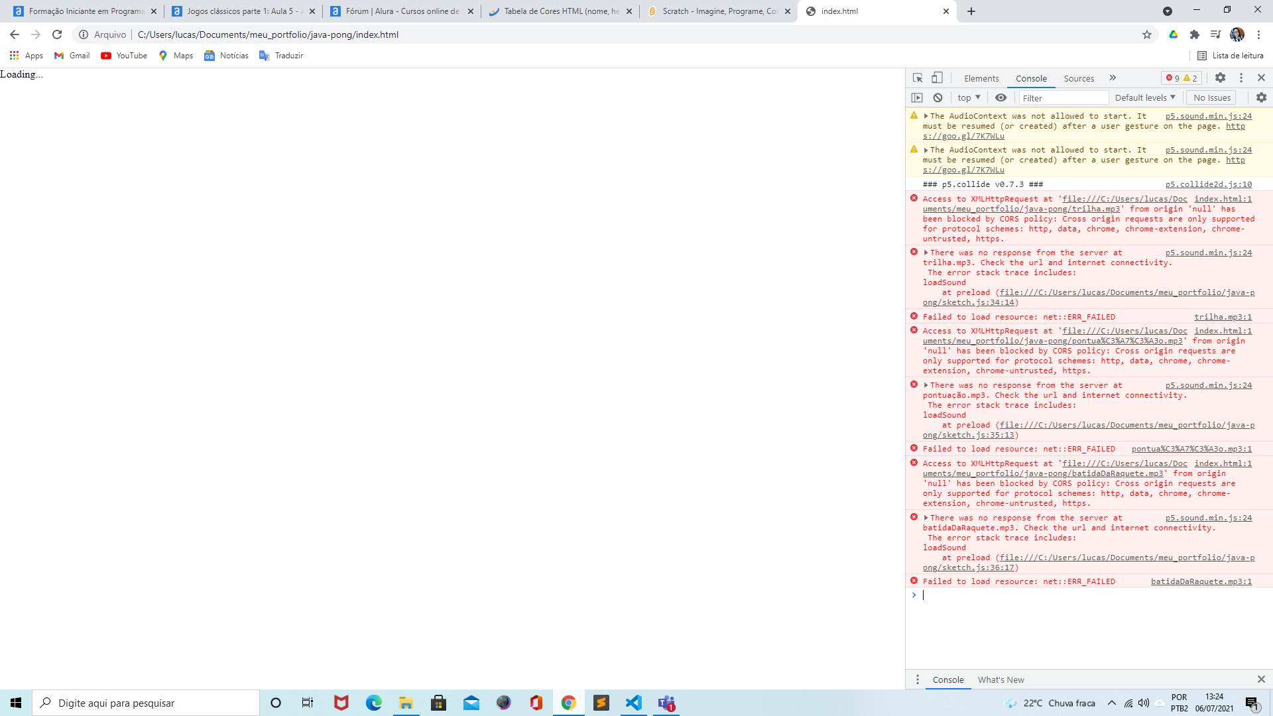The height and width of the screenshot is (716, 1273).
Task: Open the media control icon in toolbar
Action: pos(1215,34)
